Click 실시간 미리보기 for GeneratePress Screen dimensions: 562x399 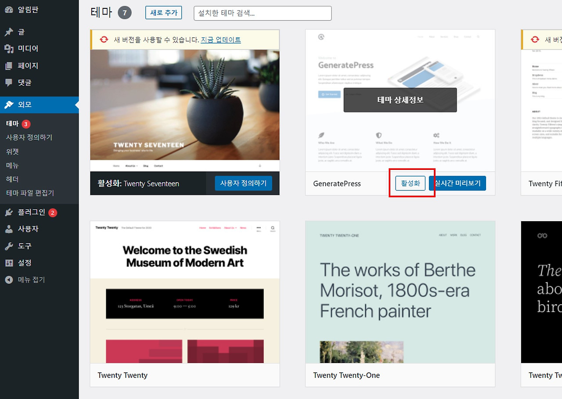(x=458, y=183)
